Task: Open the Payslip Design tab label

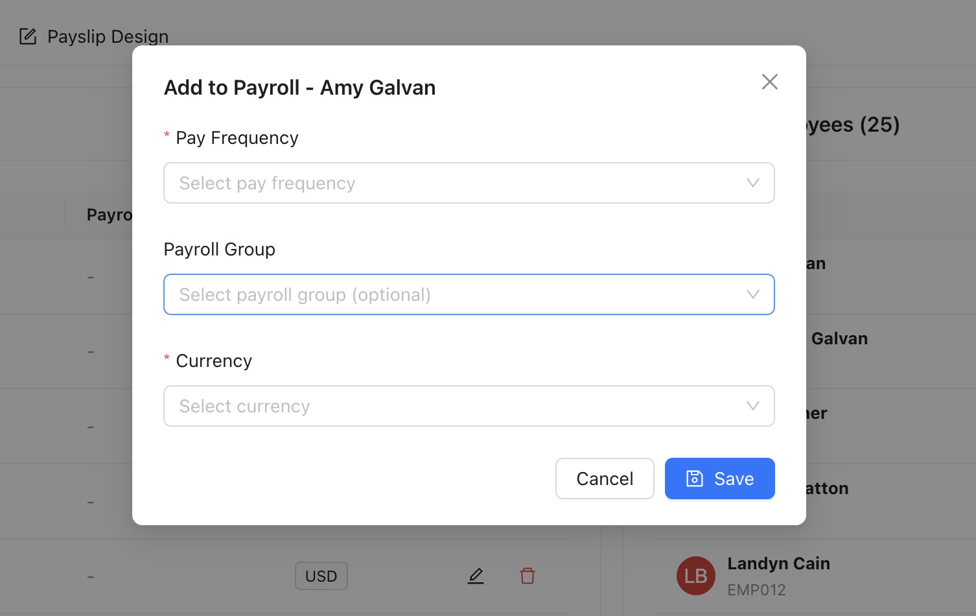Action: click(108, 36)
